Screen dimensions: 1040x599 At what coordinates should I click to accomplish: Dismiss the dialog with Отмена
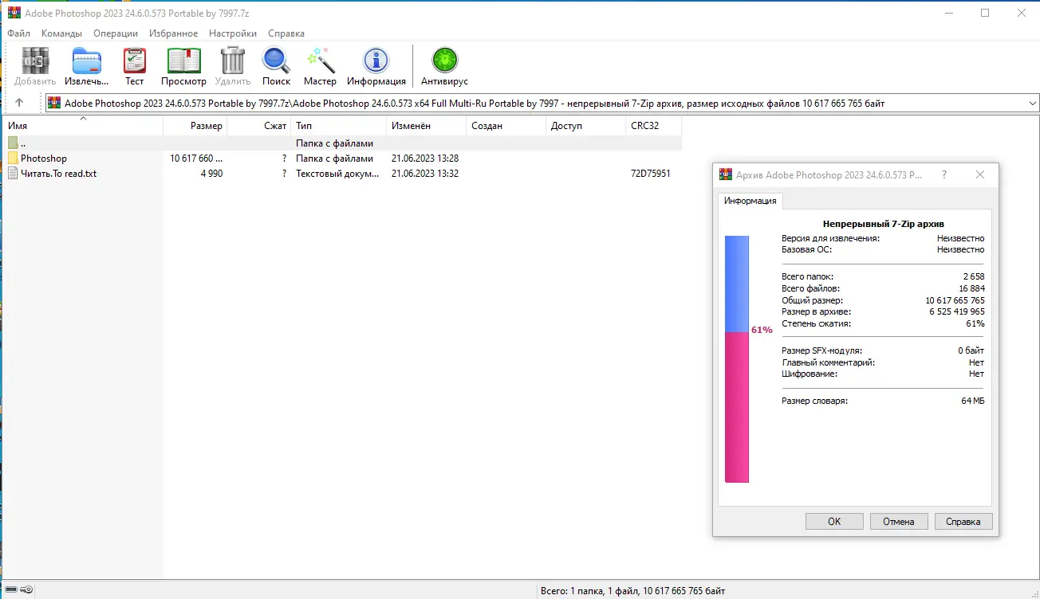click(x=898, y=521)
